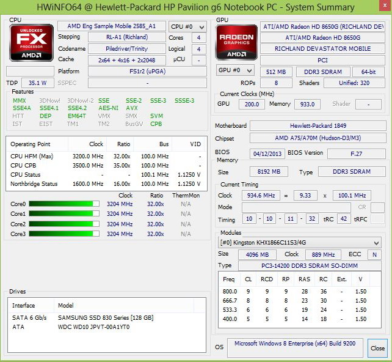Click the 666.7 frequency timing row
Image resolution: width=392 pixels, height=362 pixels.
pyautogui.click(x=300, y=301)
